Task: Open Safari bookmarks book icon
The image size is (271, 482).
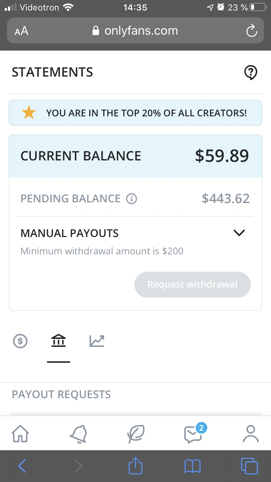Action: click(x=193, y=466)
